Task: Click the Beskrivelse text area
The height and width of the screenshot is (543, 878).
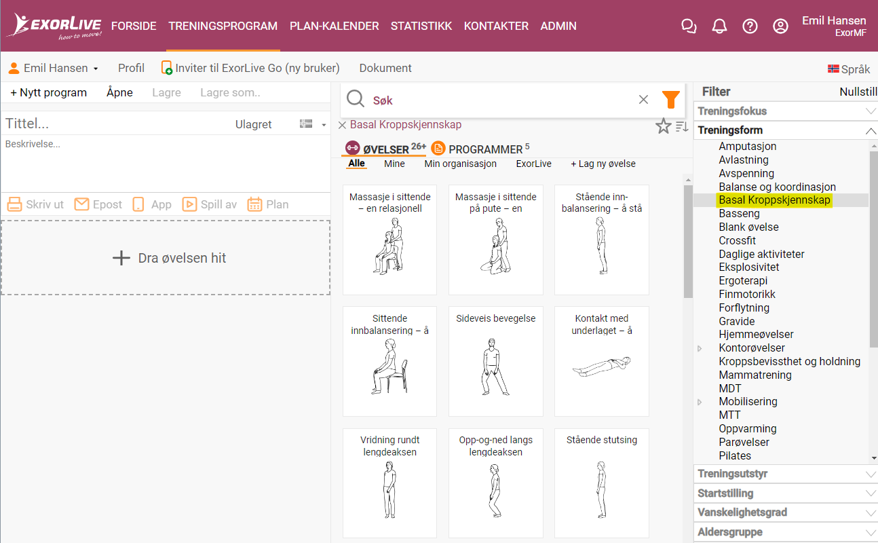Action: coord(166,162)
